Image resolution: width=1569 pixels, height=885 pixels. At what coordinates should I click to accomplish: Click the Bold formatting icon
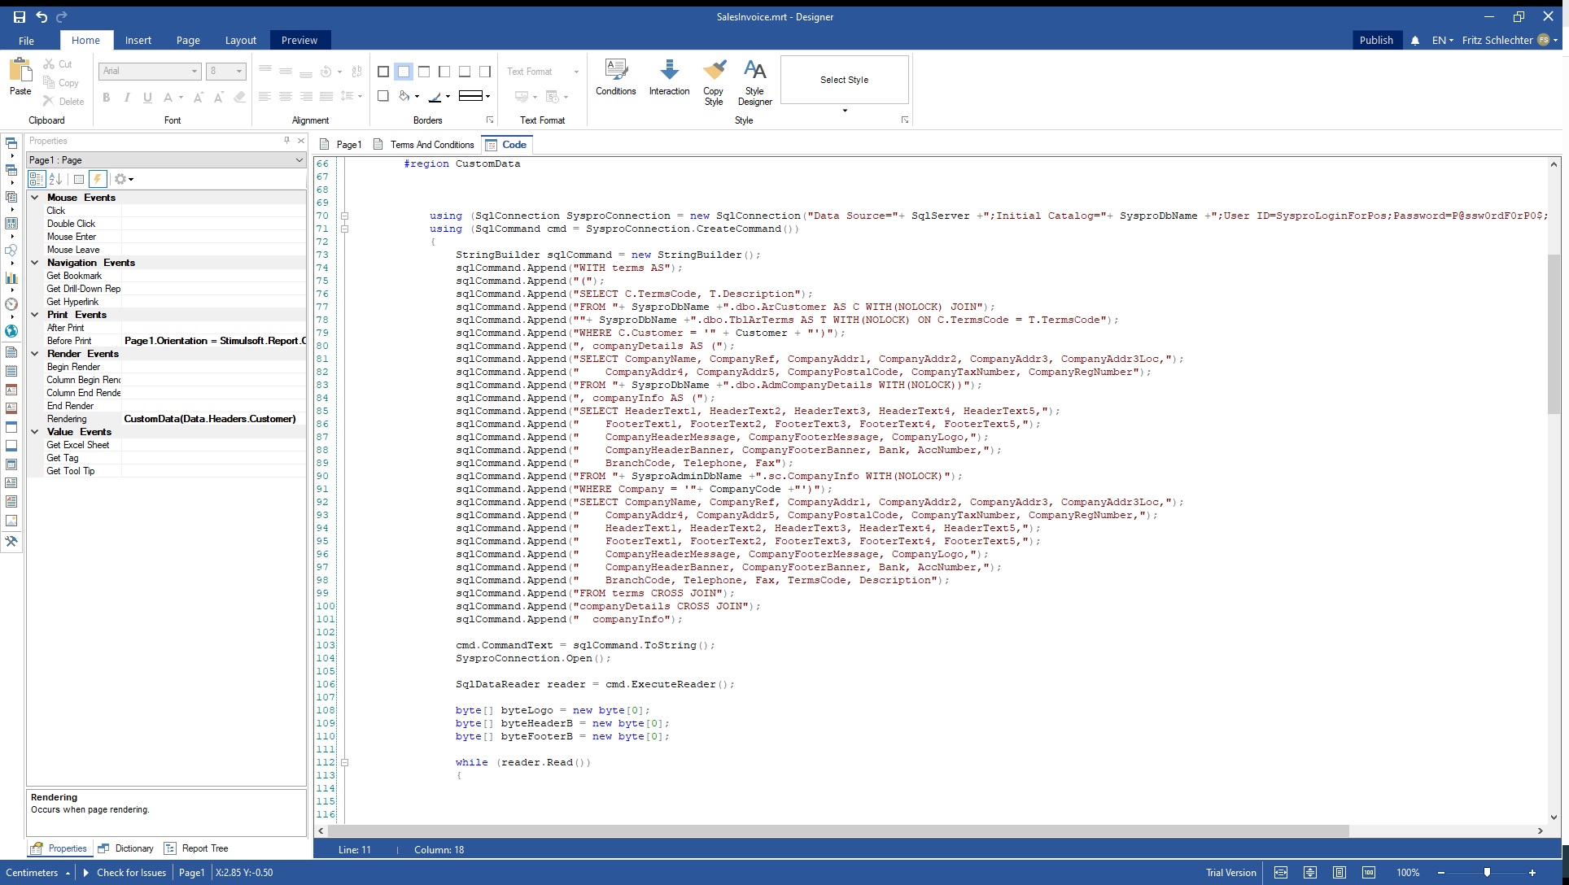point(106,96)
